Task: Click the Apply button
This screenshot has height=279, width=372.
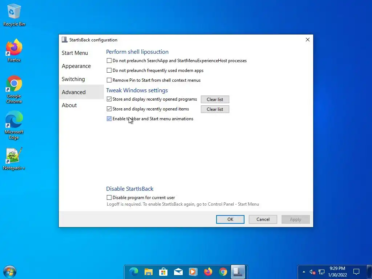Action: point(296,219)
